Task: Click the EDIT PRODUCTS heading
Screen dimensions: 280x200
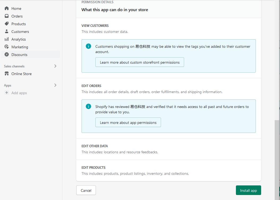Action: [x=94, y=168]
